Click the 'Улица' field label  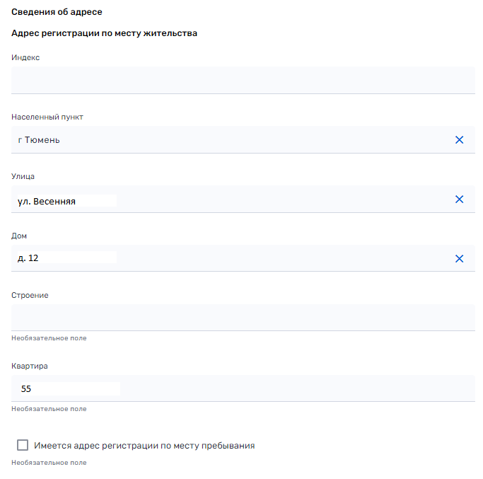click(23, 176)
